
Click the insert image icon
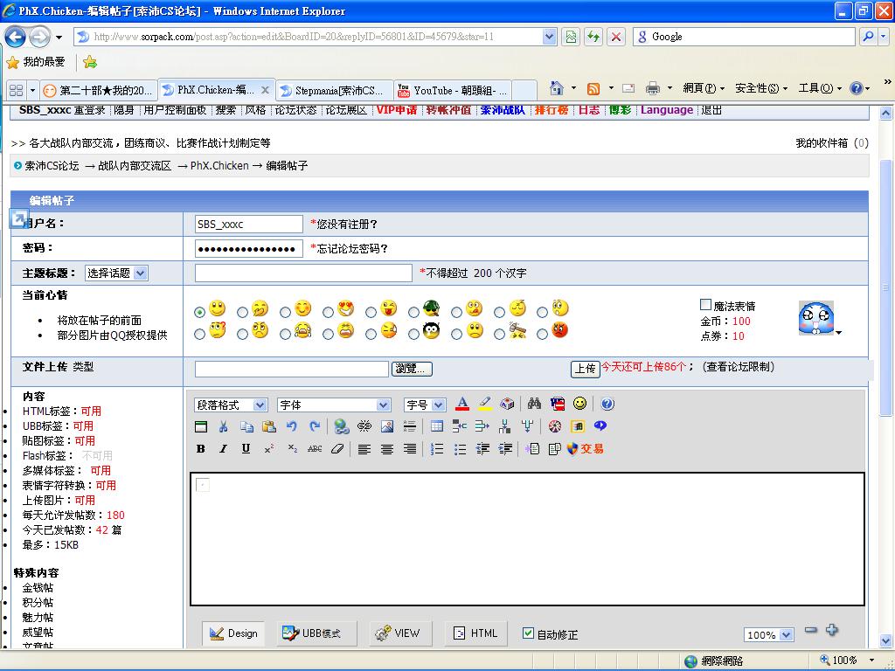point(387,427)
